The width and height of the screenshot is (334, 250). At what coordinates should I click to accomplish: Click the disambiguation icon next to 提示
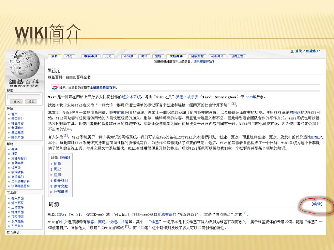[x=55, y=88]
